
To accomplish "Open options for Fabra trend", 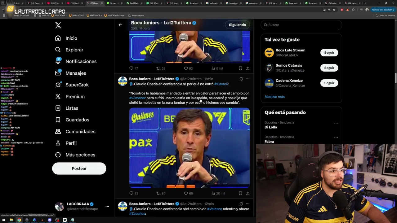I will [x=336, y=138].
